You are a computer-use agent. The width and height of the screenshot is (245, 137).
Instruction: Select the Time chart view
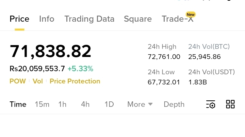[x=18, y=104]
